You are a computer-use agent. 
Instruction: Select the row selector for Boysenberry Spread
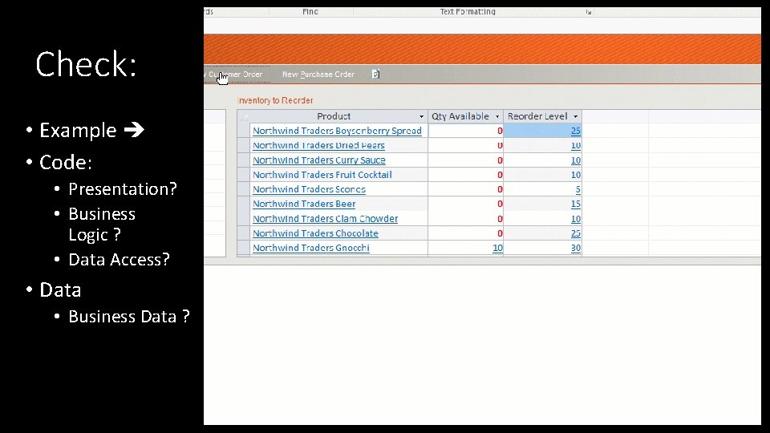pyautogui.click(x=243, y=131)
